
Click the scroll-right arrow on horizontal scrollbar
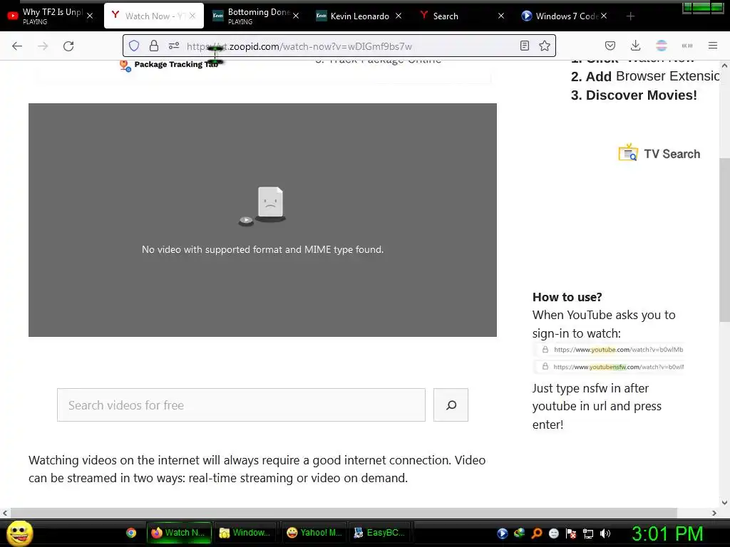(714, 513)
